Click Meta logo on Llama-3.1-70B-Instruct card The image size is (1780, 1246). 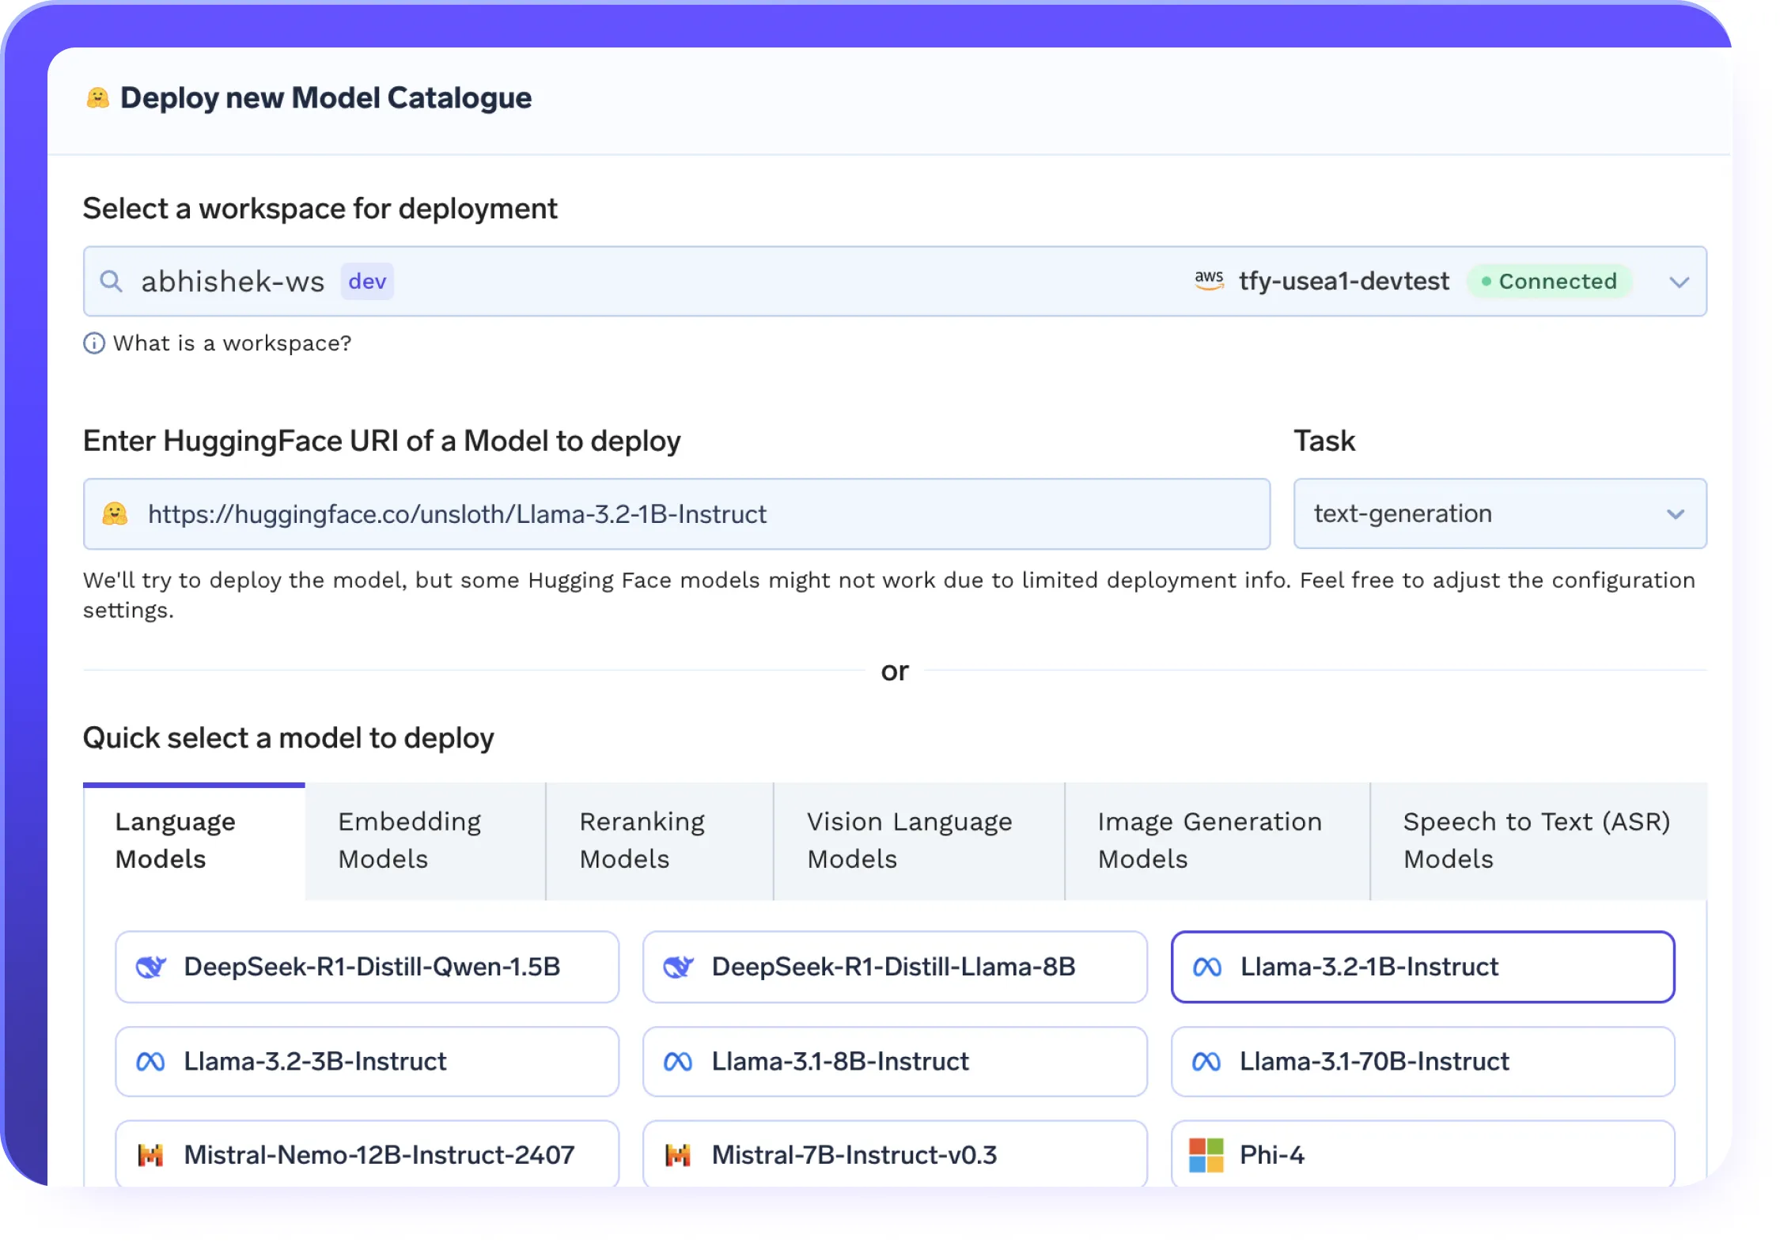pyautogui.click(x=1206, y=1062)
